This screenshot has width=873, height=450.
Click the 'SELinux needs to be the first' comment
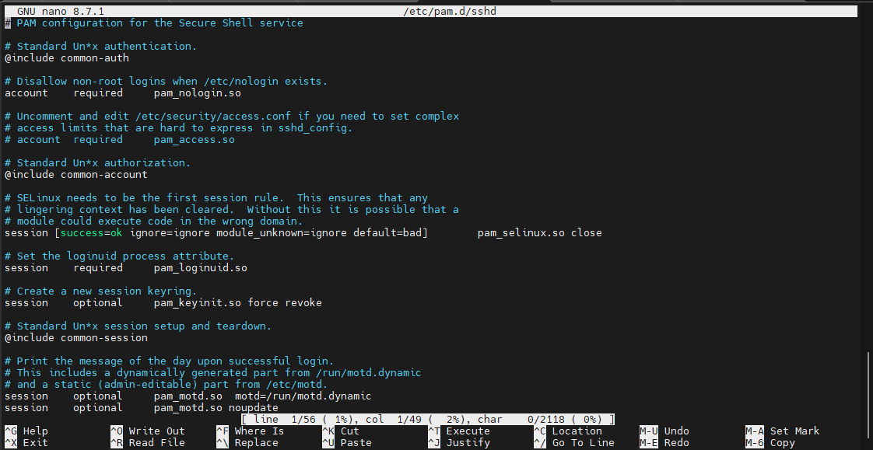point(216,198)
